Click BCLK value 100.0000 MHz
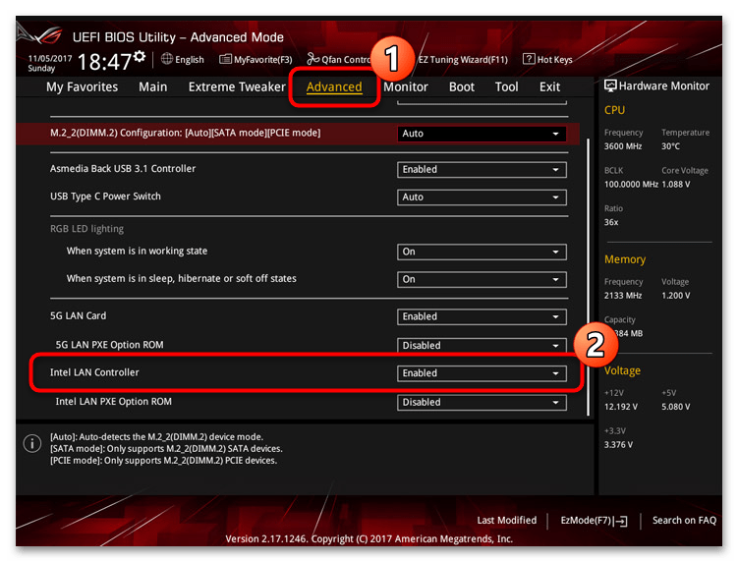Image resolution: width=738 pixels, height=562 pixels. tap(631, 185)
